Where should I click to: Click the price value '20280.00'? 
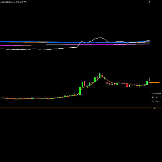click(x=156, y=94)
